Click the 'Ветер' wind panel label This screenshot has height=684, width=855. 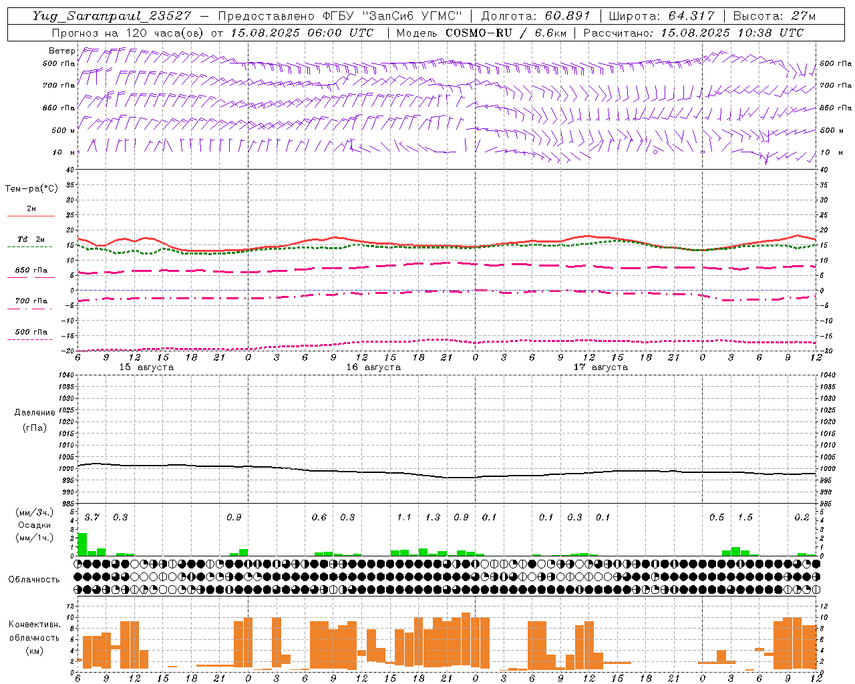61,51
